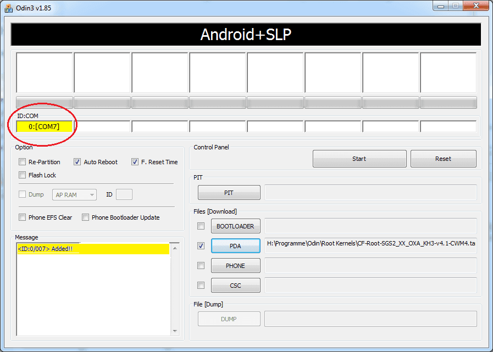Click the Message scrollbar down arrow
This screenshot has width=493, height=352.
coord(175,331)
